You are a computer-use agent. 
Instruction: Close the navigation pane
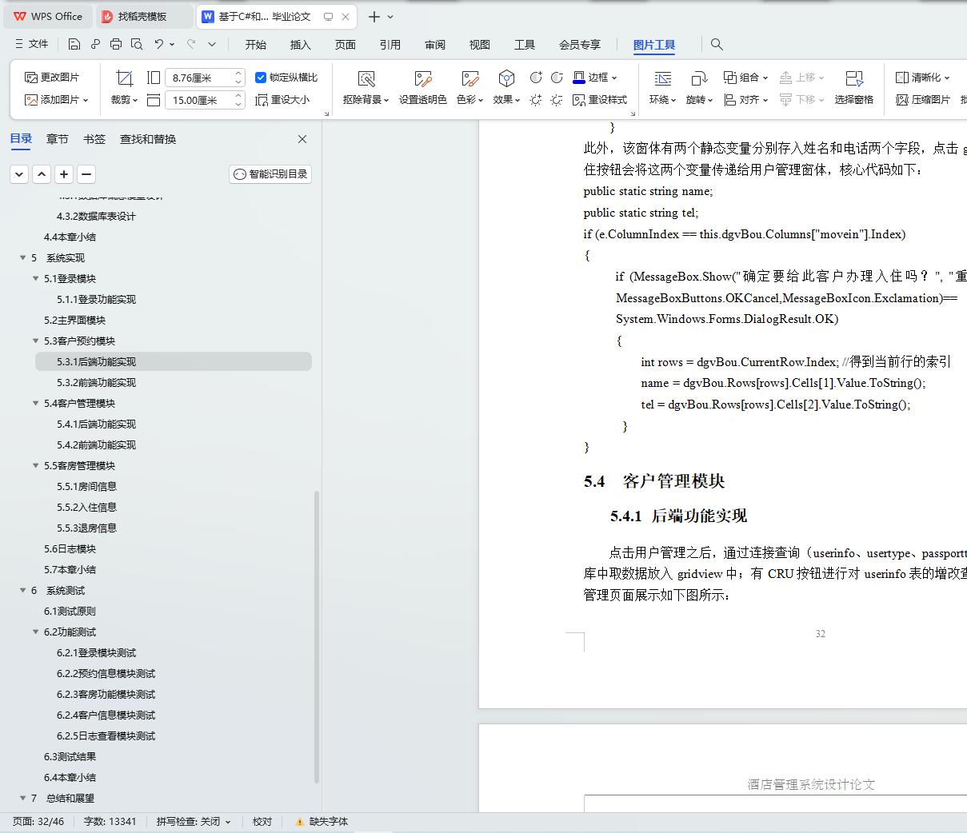pyautogui.click(x=302, y=139)
